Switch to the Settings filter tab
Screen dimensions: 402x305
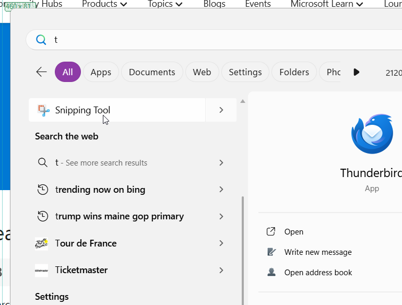click(245, 72)
